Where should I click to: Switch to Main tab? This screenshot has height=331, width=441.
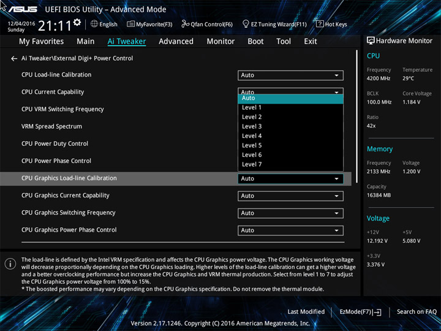pyautogui.click(x=86, y=42)
